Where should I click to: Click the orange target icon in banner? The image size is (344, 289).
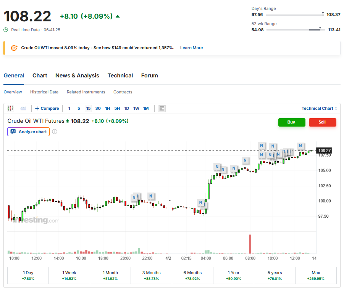coord(14,48)
